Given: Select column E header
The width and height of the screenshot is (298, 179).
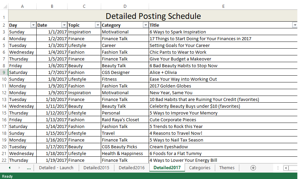Looking at the screenshot, I should point(223,6).
